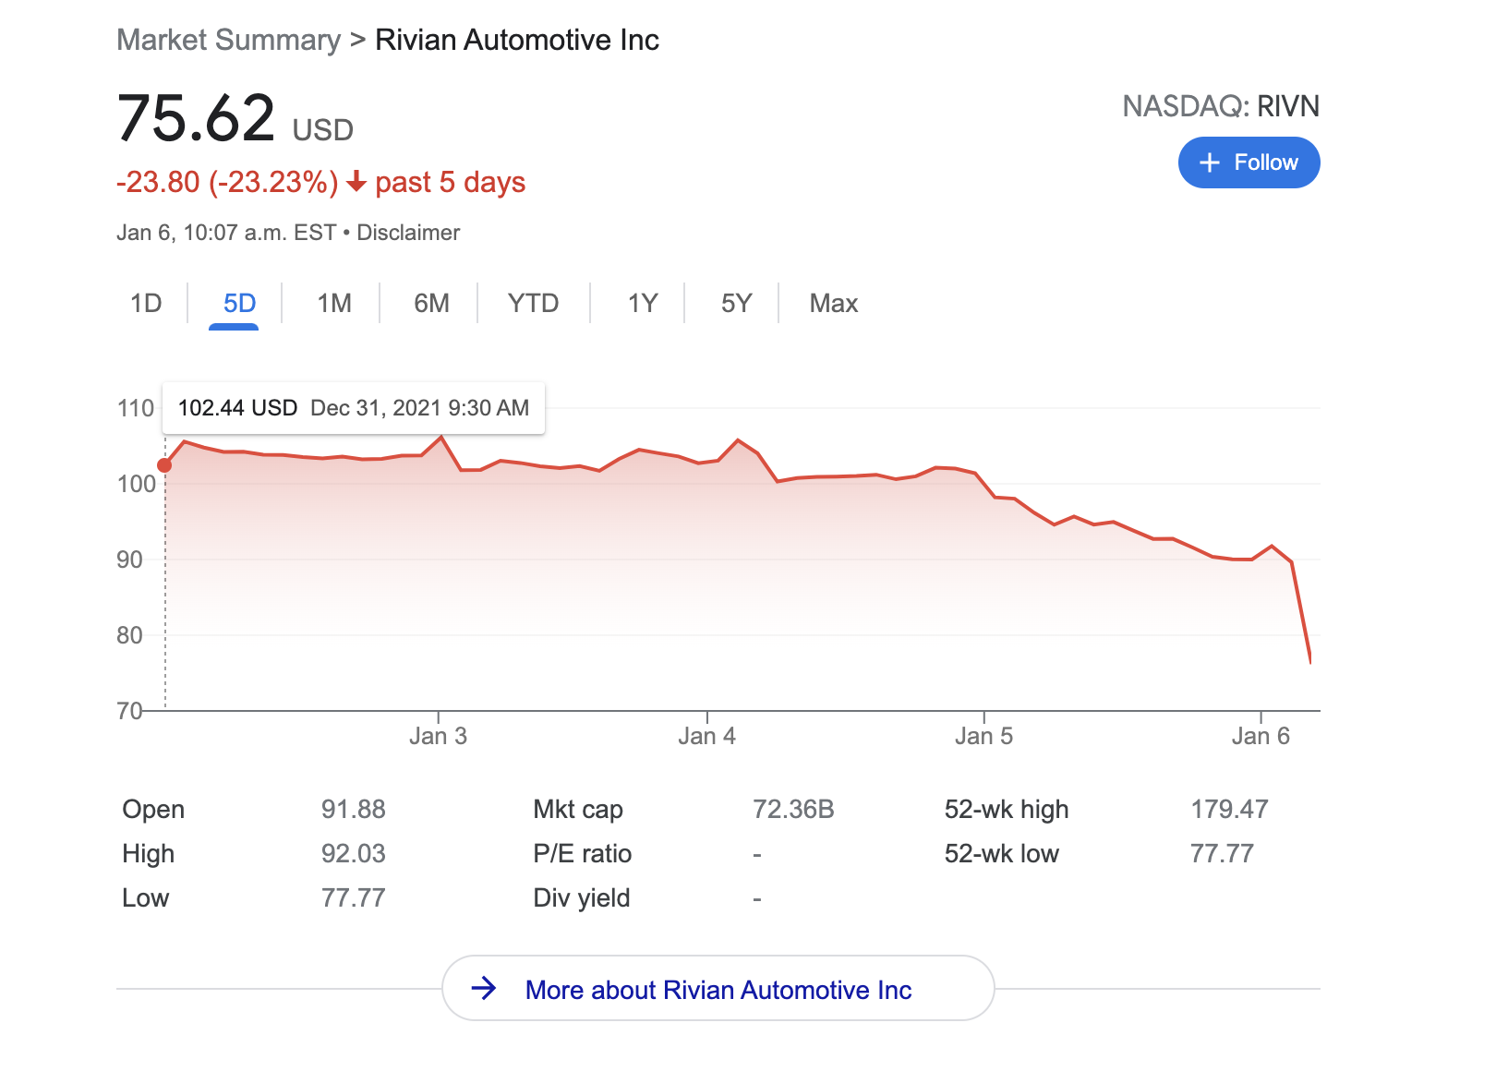Open the 6M time range tab
The width and height of the screenshot is (1496, 1071).
pos(431,303)
